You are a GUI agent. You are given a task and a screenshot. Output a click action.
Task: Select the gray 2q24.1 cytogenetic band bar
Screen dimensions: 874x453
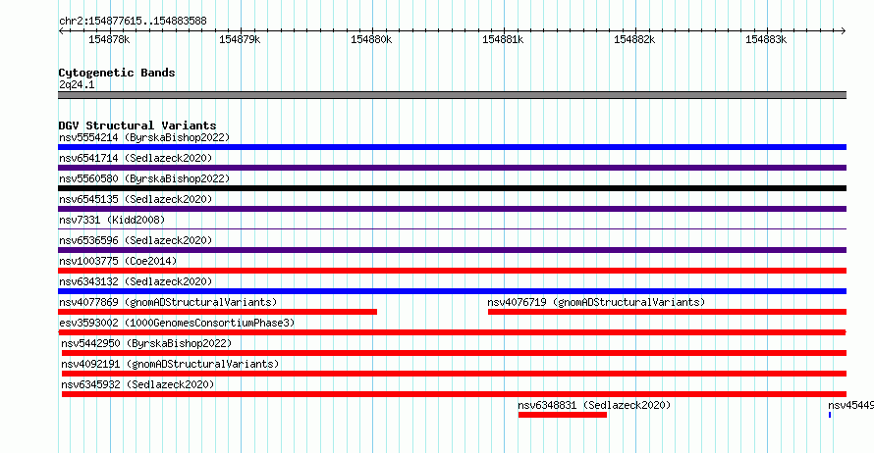click(452, 95)
